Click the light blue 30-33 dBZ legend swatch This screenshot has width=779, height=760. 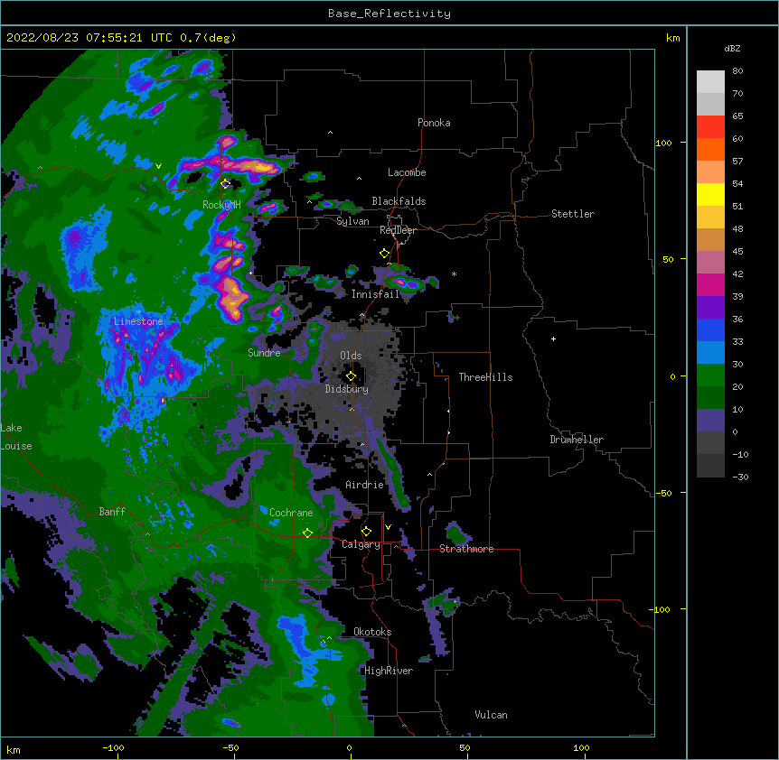(x=710, y=353)
